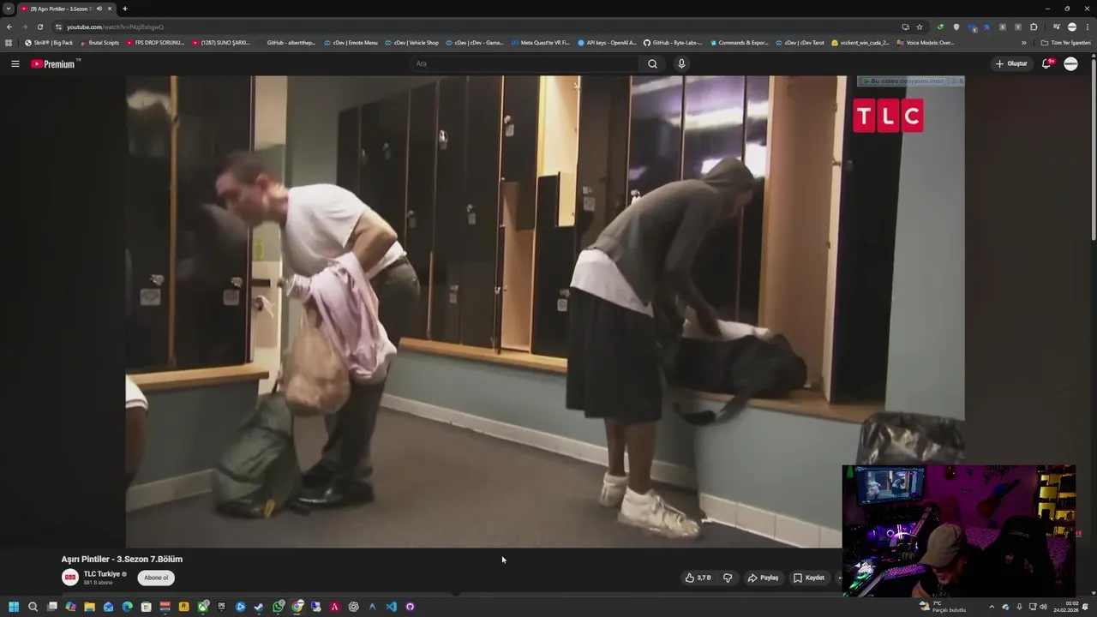Open a new browser tab

124,9
